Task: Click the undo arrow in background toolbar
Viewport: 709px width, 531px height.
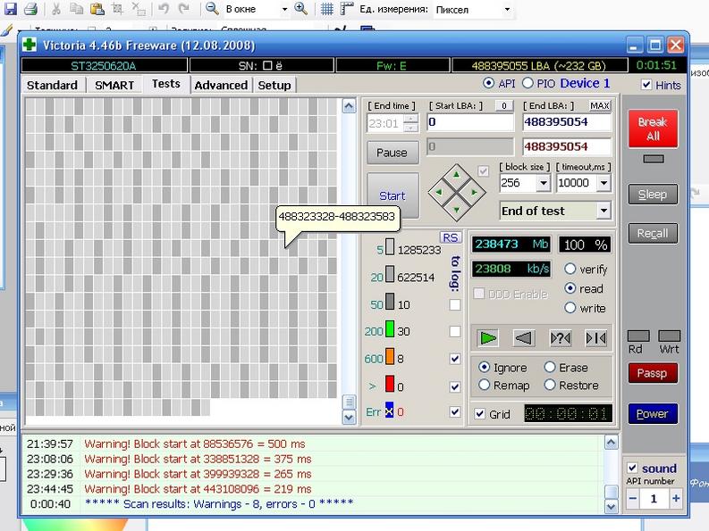Action: click(x=164, y=8)
